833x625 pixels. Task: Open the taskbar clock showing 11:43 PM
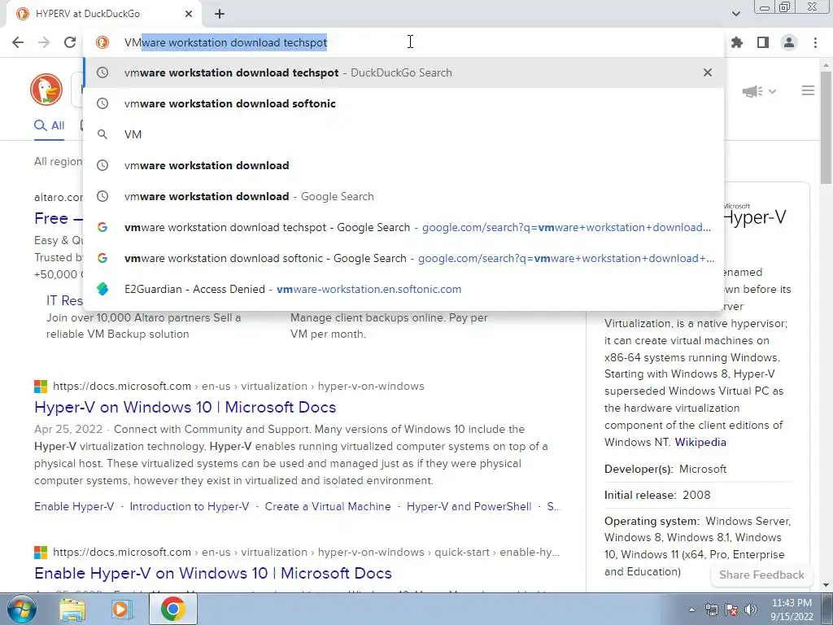coord(792,610)
